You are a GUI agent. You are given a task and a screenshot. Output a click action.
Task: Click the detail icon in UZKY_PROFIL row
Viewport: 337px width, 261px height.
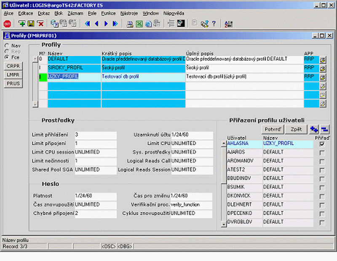click(x=323, y=77)
